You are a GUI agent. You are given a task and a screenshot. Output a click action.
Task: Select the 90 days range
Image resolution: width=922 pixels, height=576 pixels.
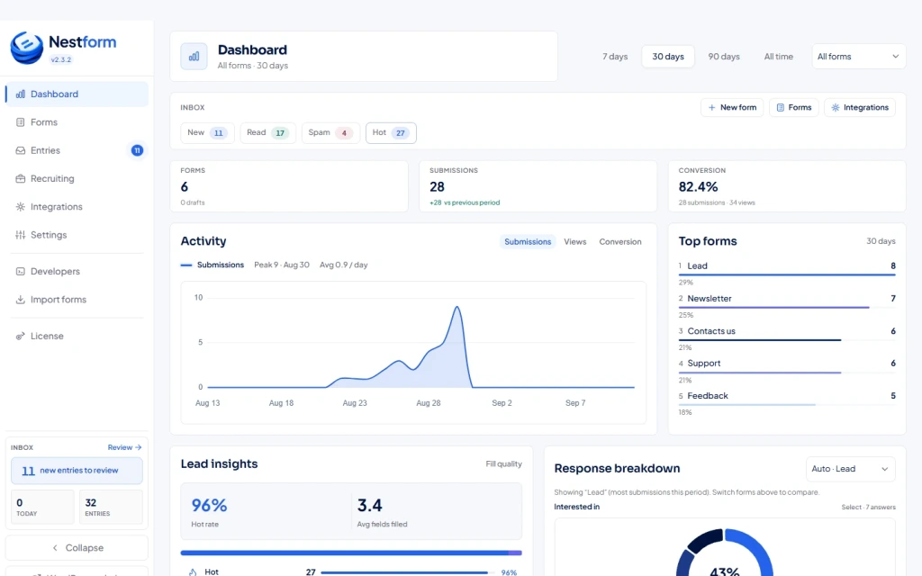tap(724, 57)
